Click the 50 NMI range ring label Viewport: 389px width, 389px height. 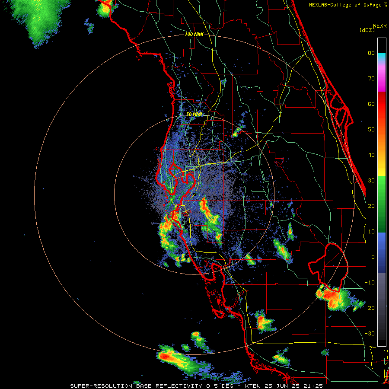[x=194, y=114]
